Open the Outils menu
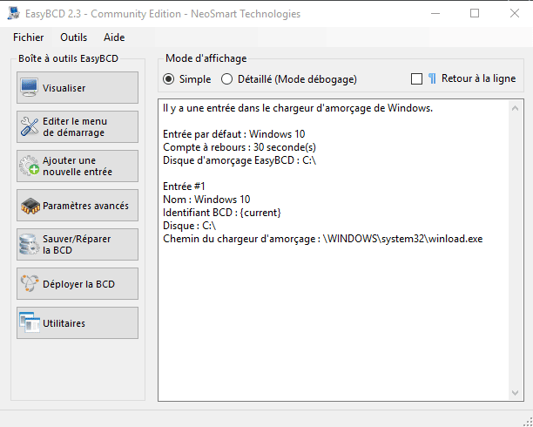The image size is (533, 427). tap(74, 37)
